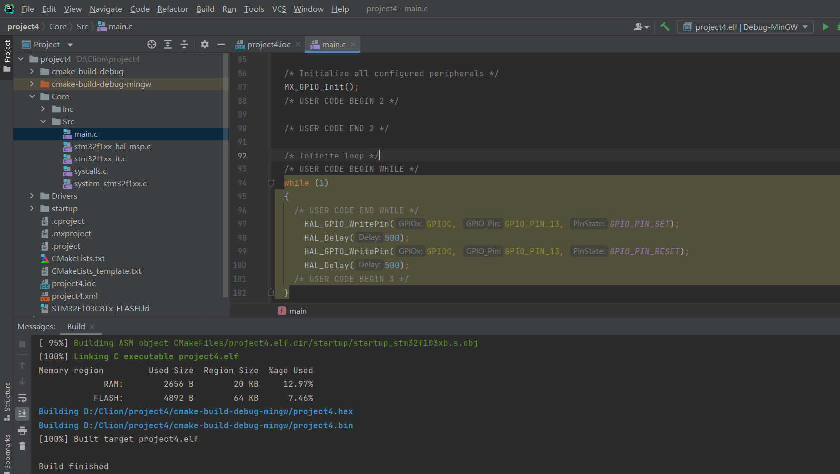This screenshot has width=840, height=474.
Task: Select the Build messages tab
Action: pyautogui.click(x=76, y=327)
